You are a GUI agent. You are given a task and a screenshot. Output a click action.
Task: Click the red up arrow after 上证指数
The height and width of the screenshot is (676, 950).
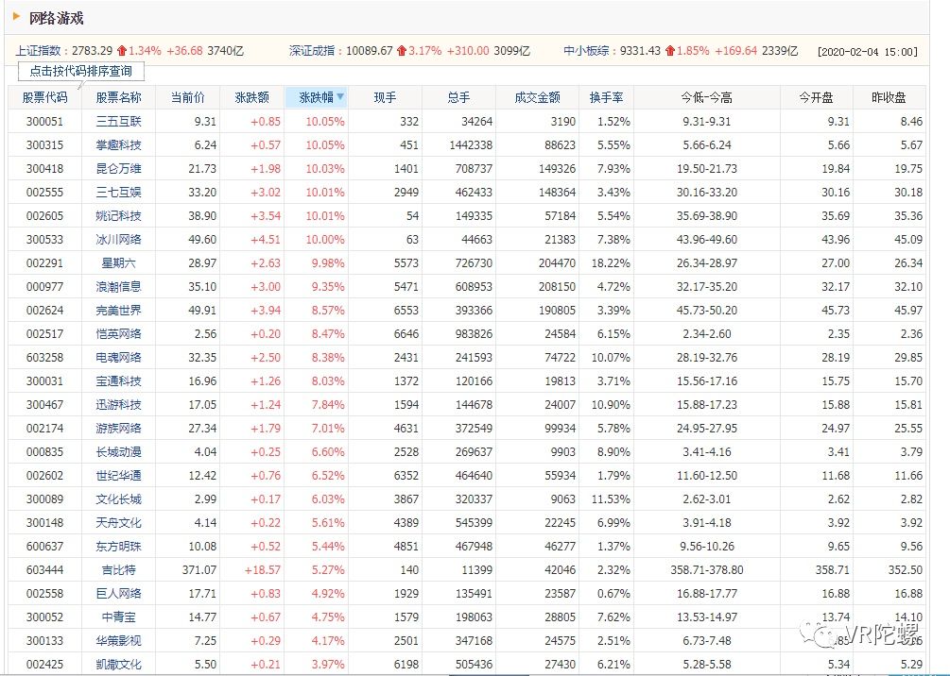click(122, 51)
